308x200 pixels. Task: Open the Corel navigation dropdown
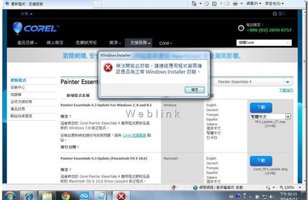tap(166, 43)
